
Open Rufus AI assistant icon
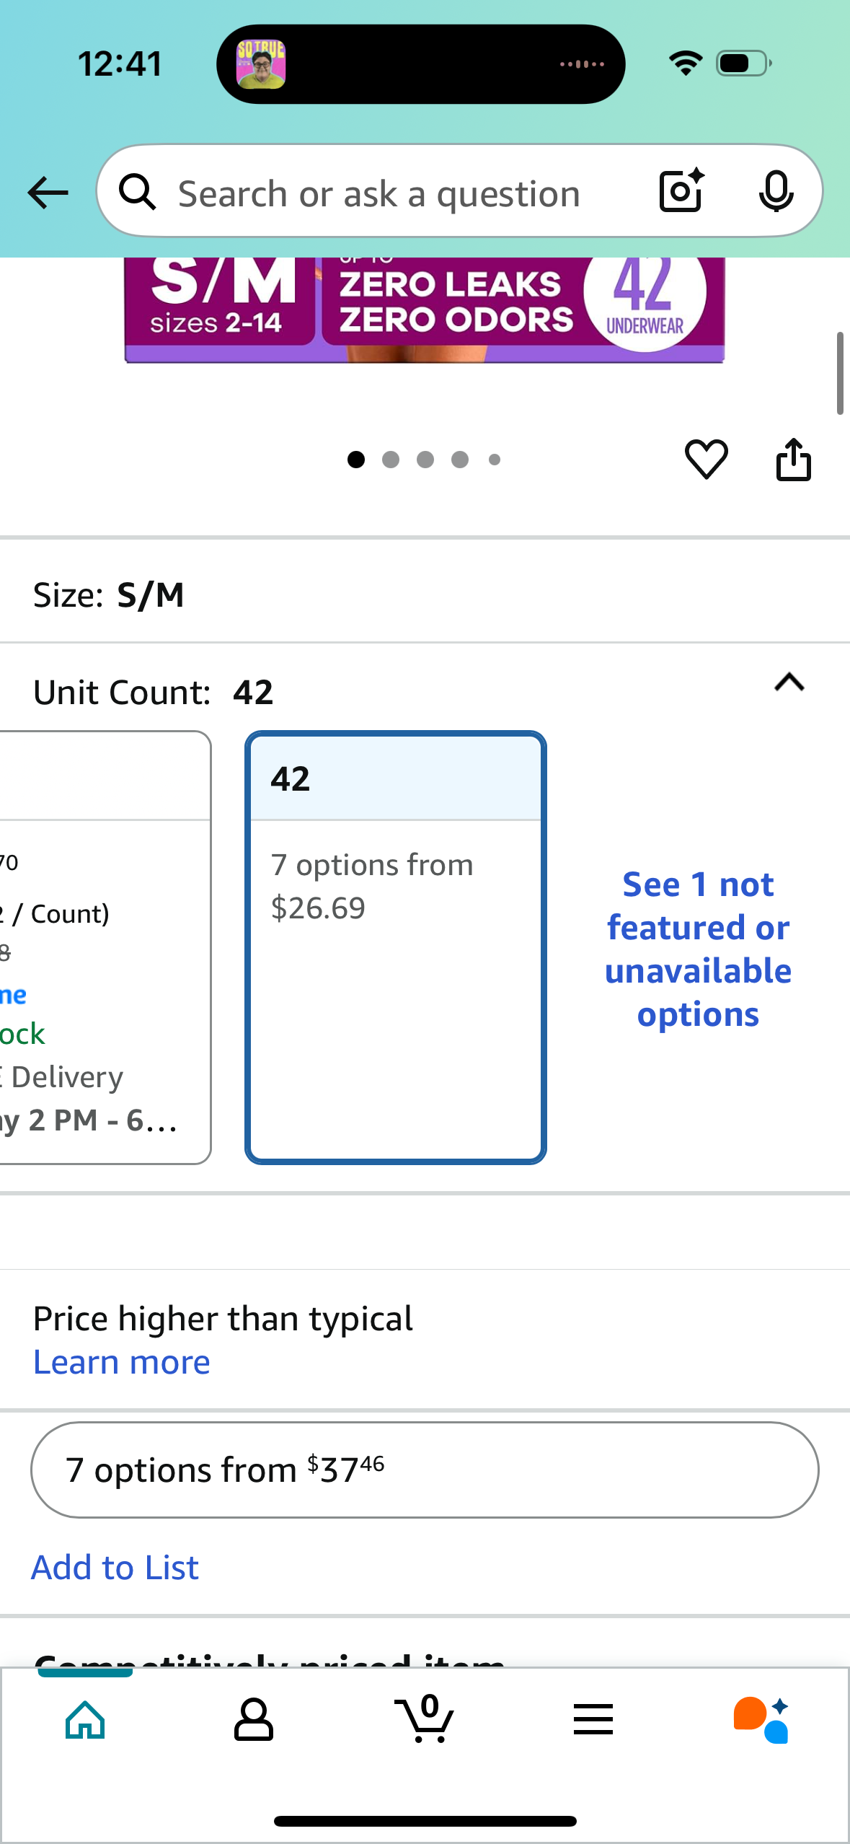pos(761,1720)
